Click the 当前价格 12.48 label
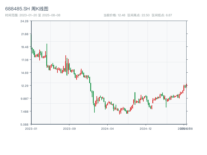Viewport: 207px width, 155px height. coord(114,15)
